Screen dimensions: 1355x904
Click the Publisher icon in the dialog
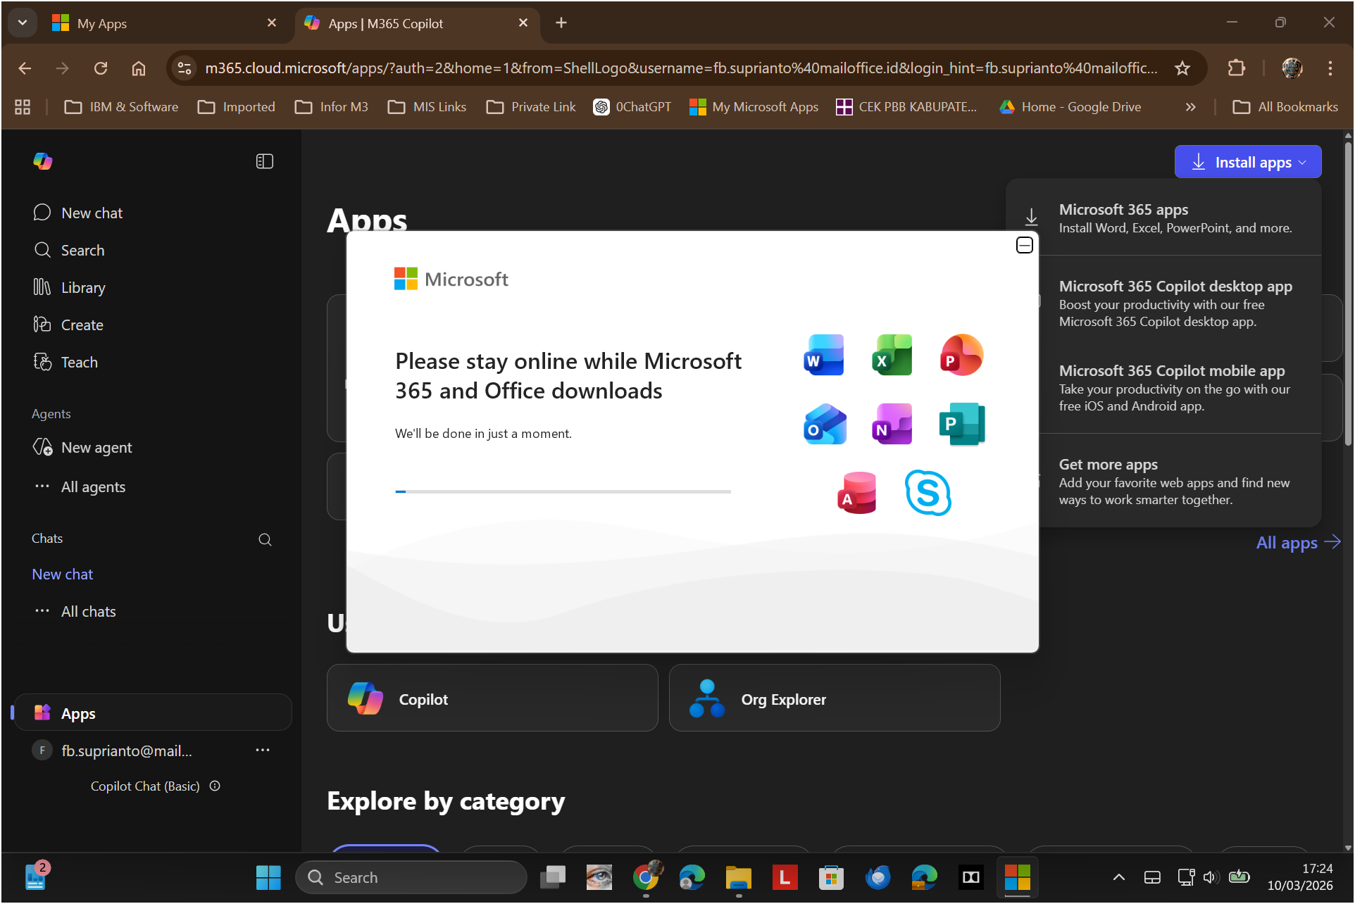(961, 424)
